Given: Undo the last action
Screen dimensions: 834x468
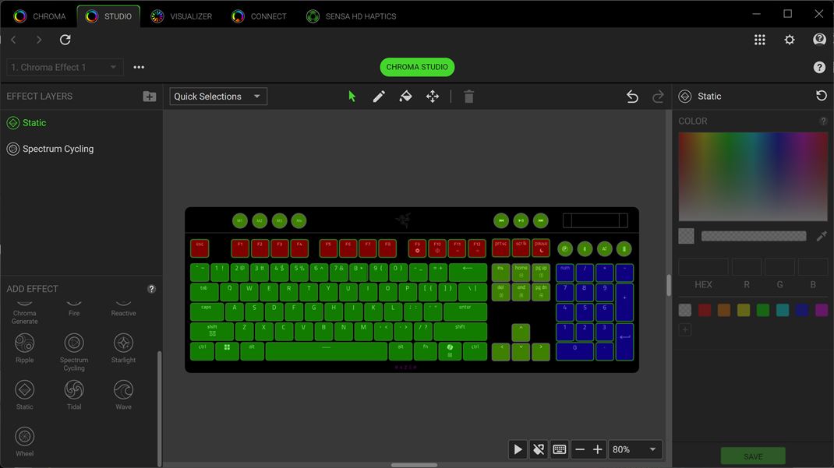Looking at the screenshot, I should point(632,96).
